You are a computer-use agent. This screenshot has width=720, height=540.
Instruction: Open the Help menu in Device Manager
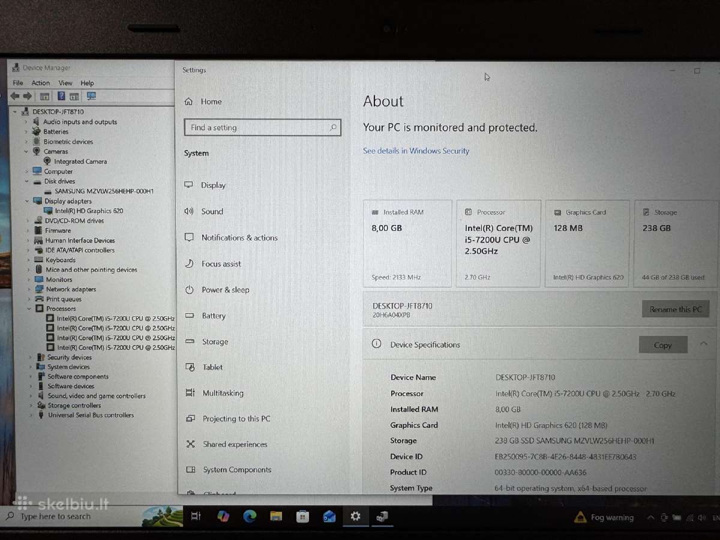(x=87, y=83)
